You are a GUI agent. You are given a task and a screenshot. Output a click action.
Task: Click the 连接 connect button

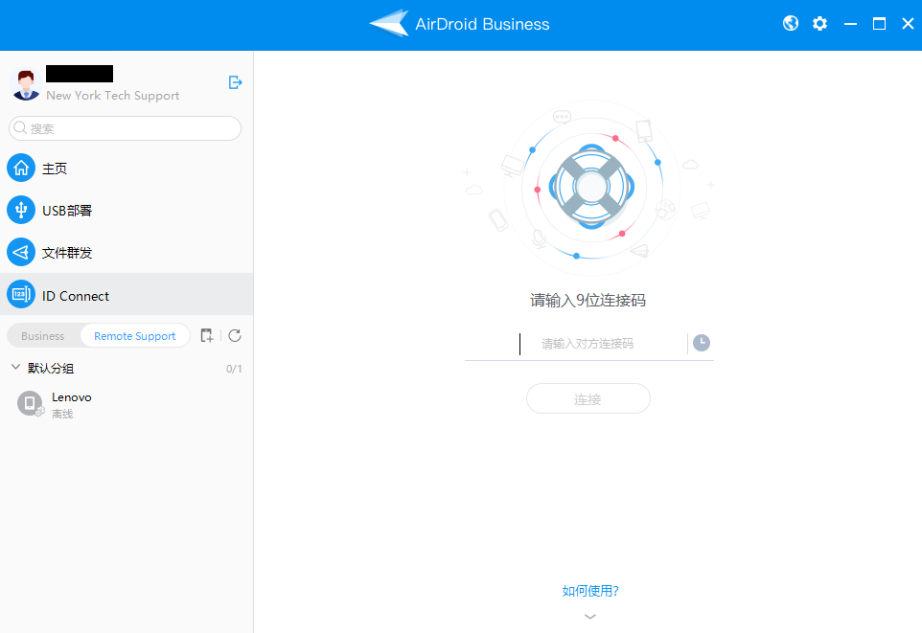click(x=588, y=399)
